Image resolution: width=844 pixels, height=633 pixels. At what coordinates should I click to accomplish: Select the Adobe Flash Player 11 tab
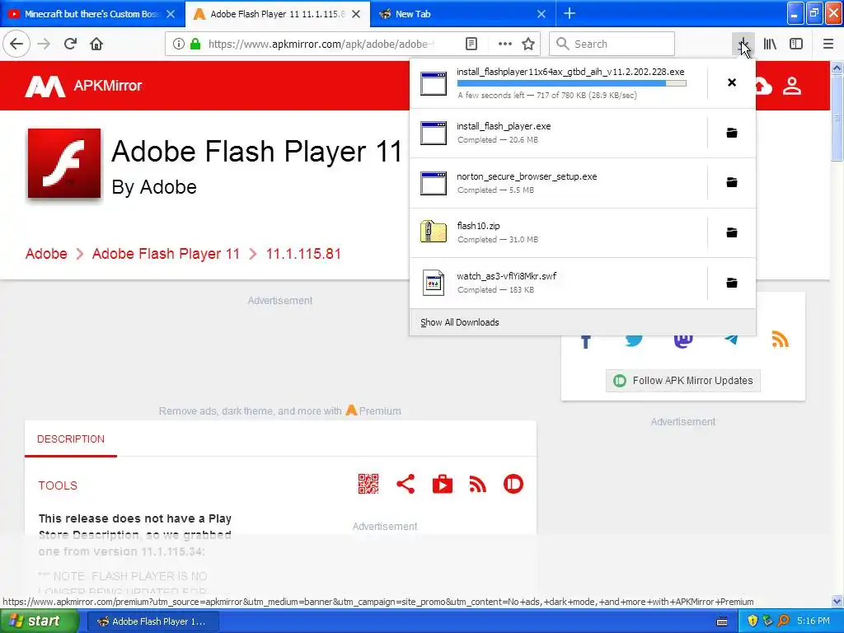[277, 14]
